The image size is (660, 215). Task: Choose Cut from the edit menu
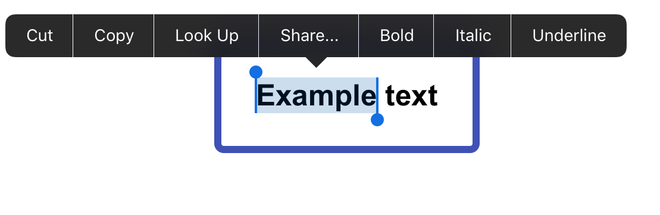click(x=39, y=36)
